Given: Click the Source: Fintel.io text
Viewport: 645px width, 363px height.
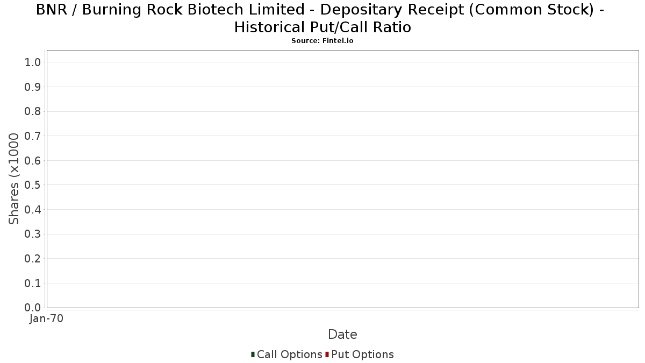Looking at the screenshot, I should click(x=322, y=41).
